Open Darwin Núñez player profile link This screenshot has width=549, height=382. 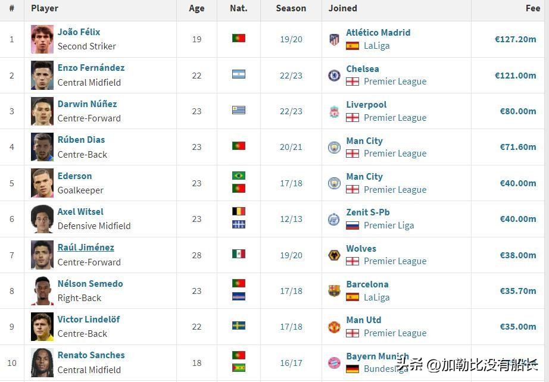coord(87,104)
